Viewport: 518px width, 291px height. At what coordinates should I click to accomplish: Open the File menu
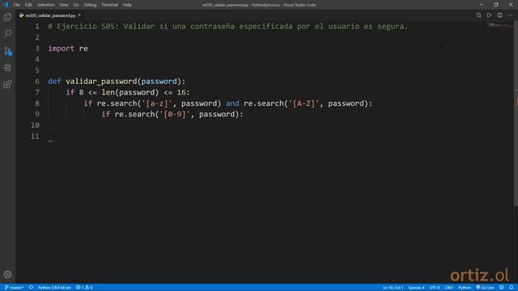pos(17,5)
